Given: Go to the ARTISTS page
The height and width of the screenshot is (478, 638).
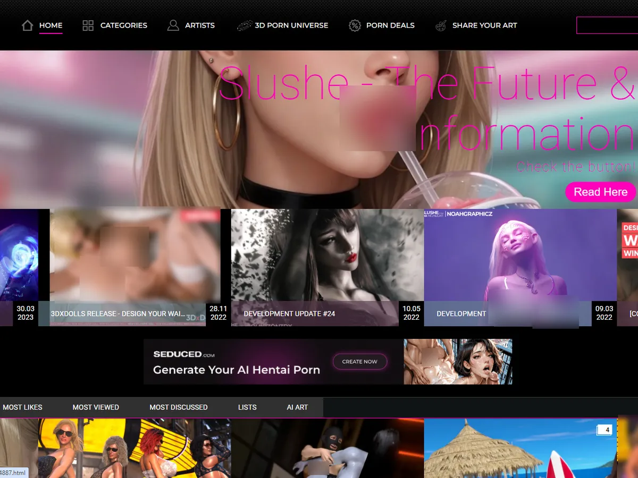Looking at the screenshot, I should pos(200,25).
